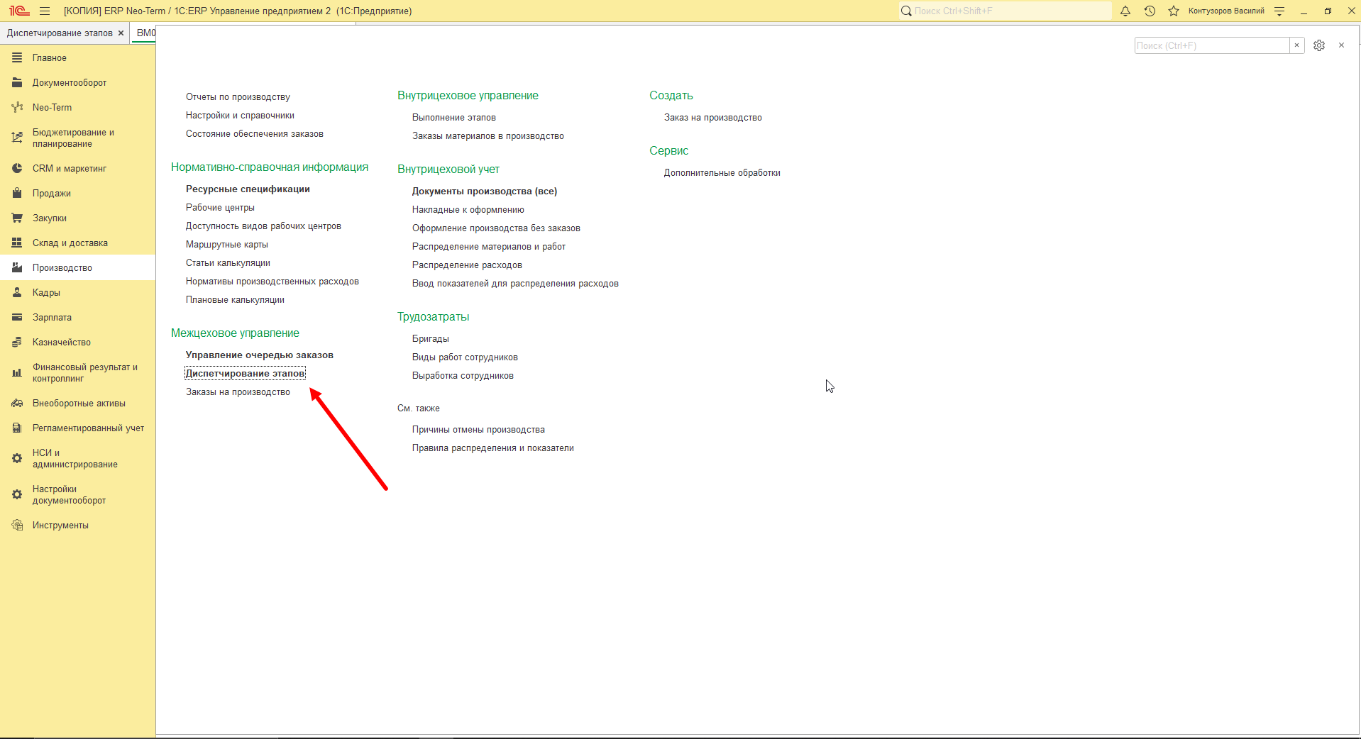Open the history clock icon

(x=1150, y=11)
